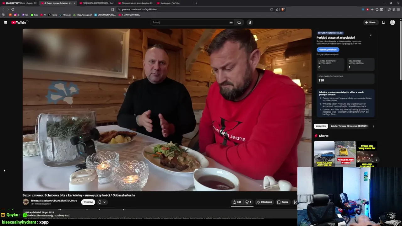Open YouTube notifications bell

tap(383, 22)
